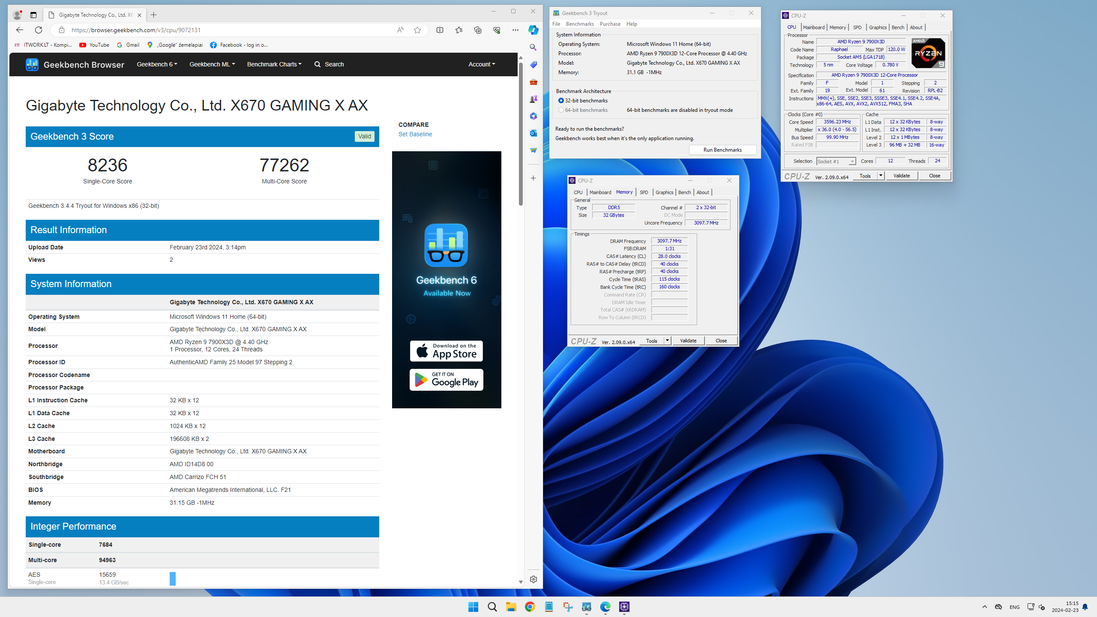Open the Shopping tag in Edge sidebar
The height and width of the screenshot is (617, 1097).
pyautogui.click(x=534, y=65)
